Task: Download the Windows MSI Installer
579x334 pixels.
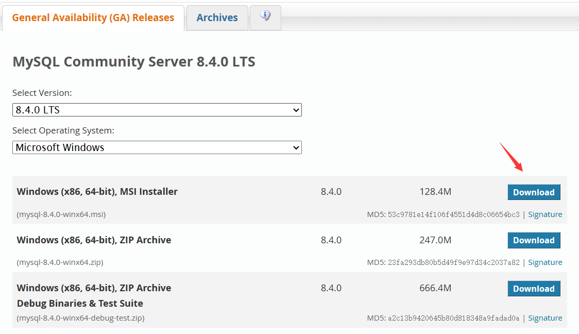Action: pos(534,192)
